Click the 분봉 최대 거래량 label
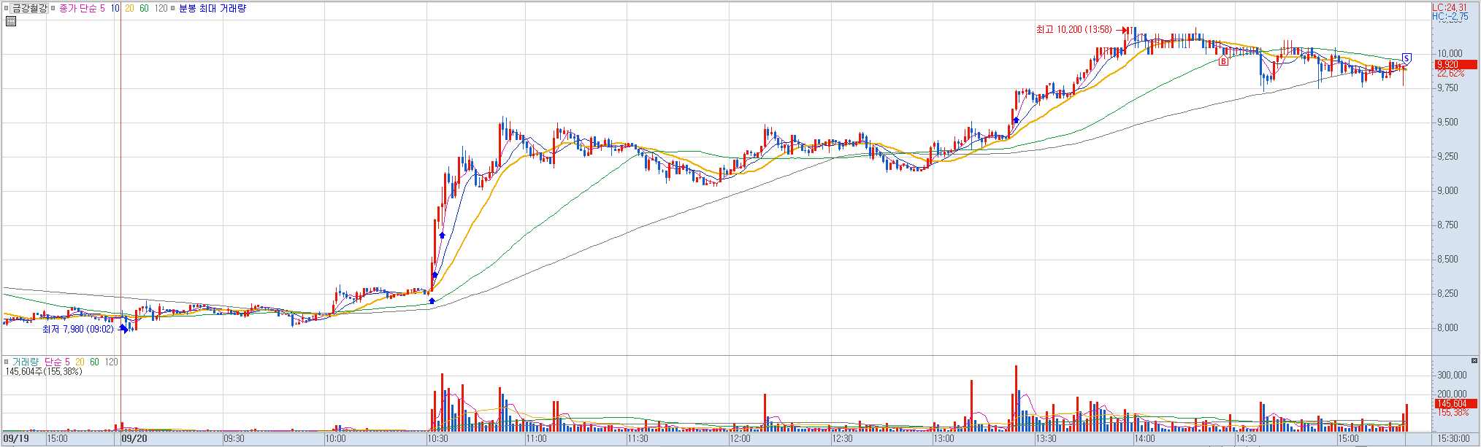The image size is (1481, 447). (213, 9)
